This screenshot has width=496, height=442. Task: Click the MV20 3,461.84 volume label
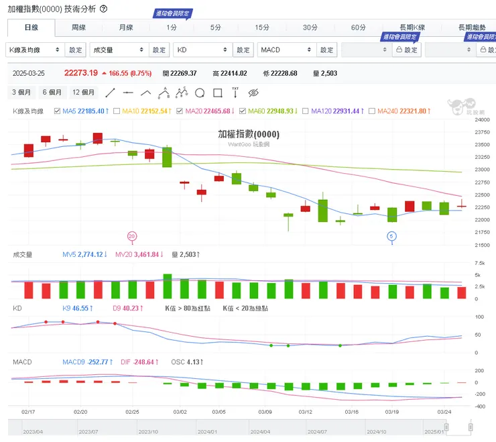[x=139, y=255]
